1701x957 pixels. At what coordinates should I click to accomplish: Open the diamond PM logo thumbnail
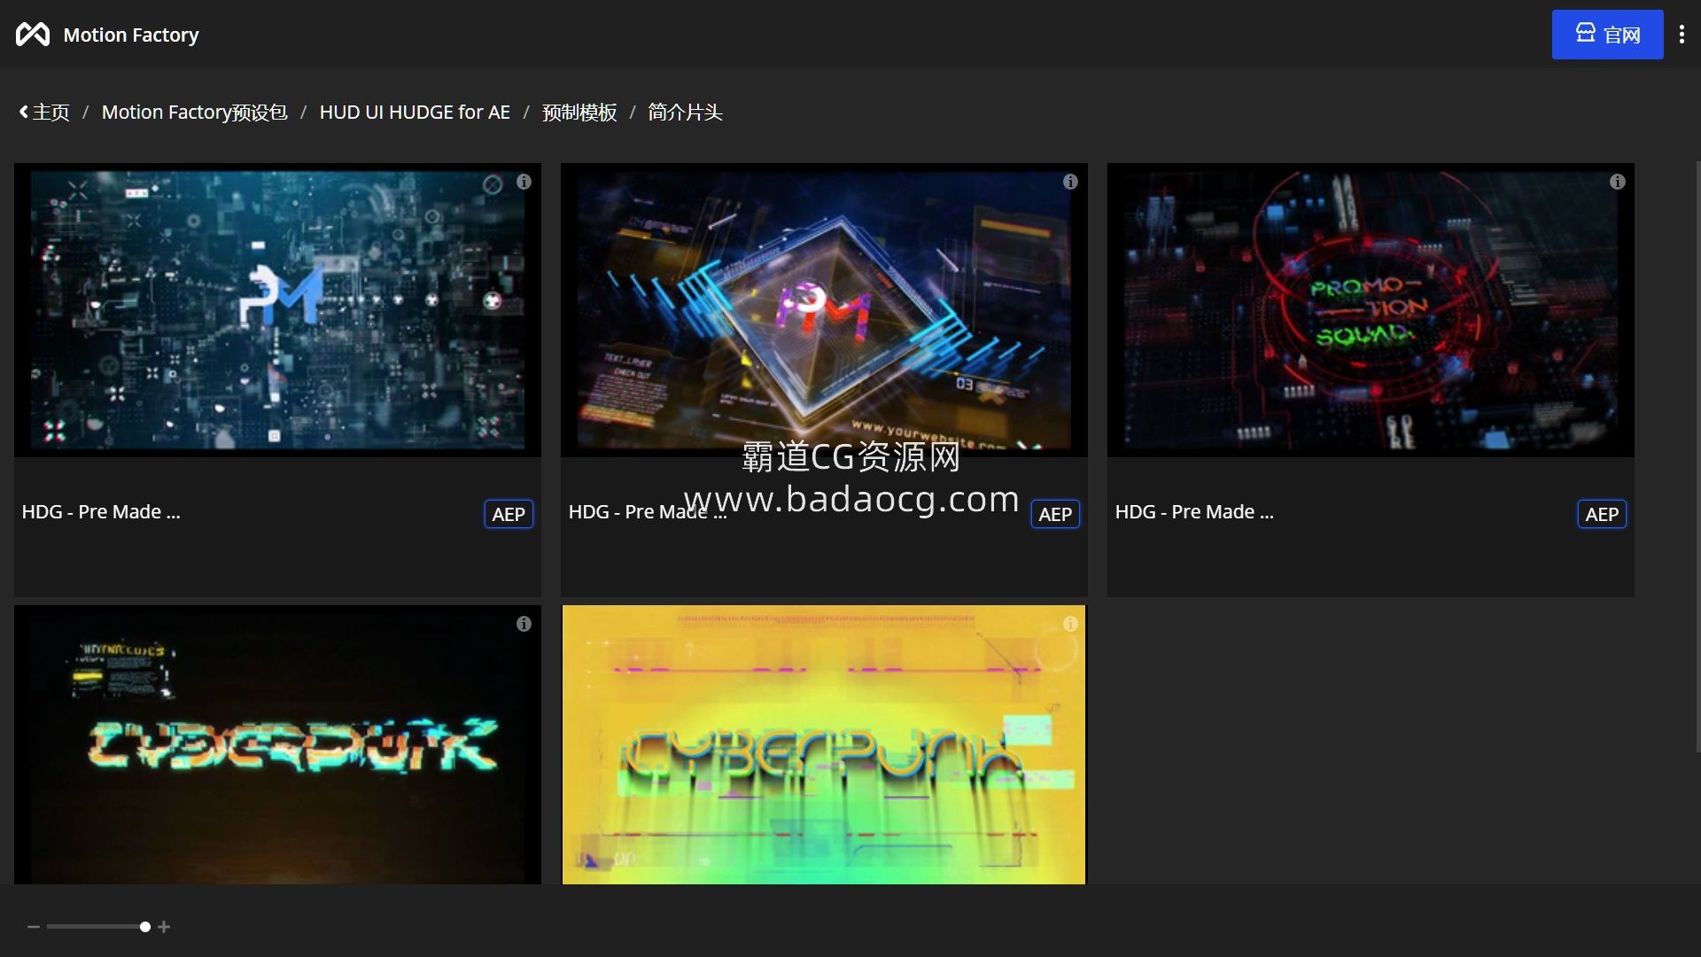824,310
